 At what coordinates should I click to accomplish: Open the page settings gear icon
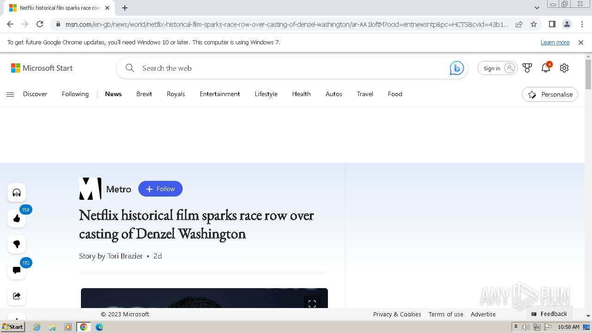564,68
